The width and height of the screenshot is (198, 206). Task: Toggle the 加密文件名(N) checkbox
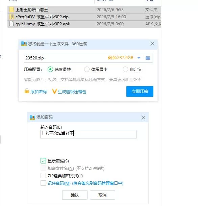point(43,168)
